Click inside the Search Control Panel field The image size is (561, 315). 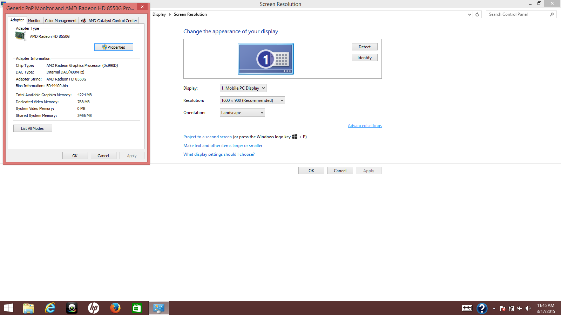click(518, 14)
